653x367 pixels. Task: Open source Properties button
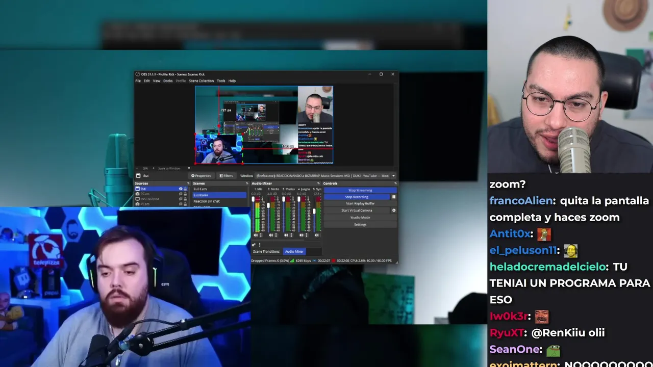202,176
